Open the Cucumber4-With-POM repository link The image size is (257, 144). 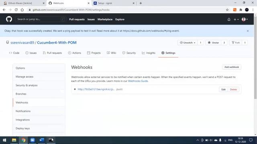coord(57,43)
